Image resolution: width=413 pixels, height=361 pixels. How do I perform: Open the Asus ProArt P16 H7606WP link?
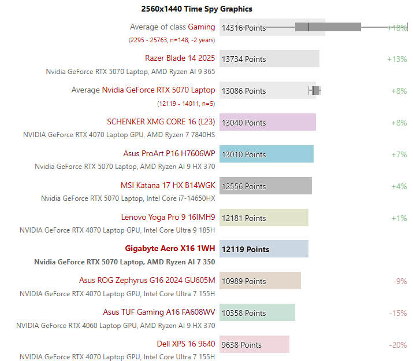point(169,153)
